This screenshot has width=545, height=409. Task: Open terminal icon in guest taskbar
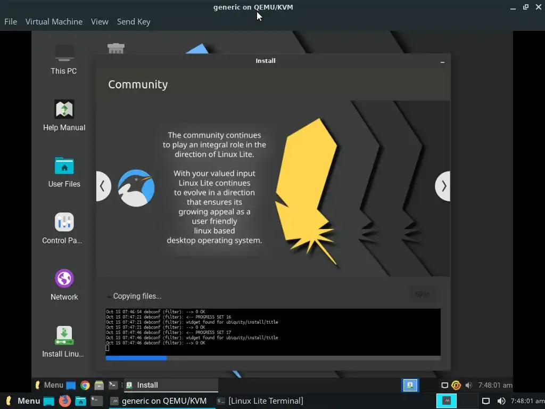pyautogui.click(x=113, y=385)
